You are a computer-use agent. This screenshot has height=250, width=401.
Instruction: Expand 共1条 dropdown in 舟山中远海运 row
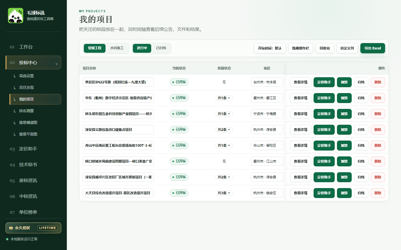pos(224,146)
